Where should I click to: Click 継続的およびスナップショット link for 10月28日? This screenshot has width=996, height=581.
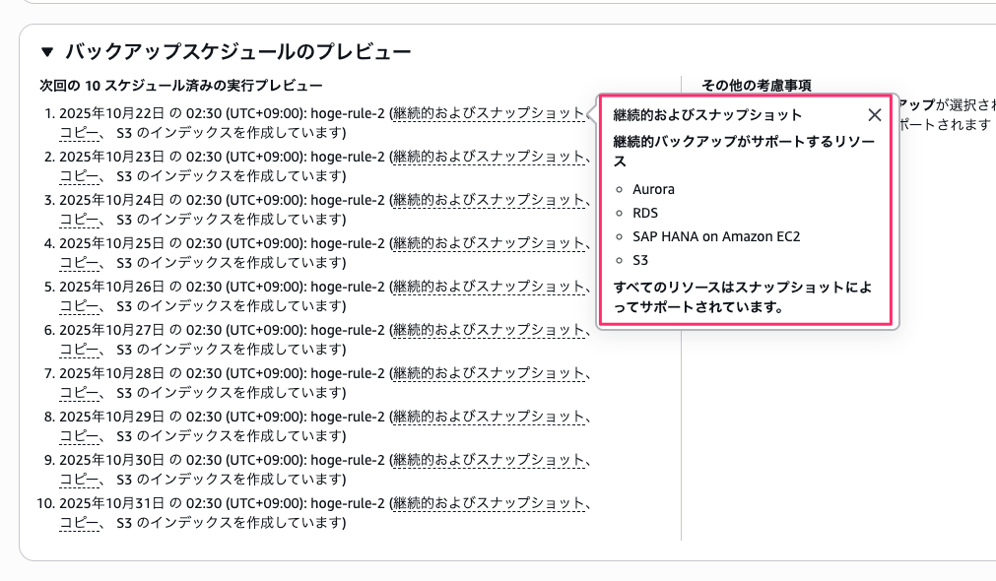point(488,373)
